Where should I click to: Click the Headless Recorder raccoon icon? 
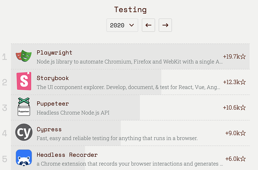24,157
